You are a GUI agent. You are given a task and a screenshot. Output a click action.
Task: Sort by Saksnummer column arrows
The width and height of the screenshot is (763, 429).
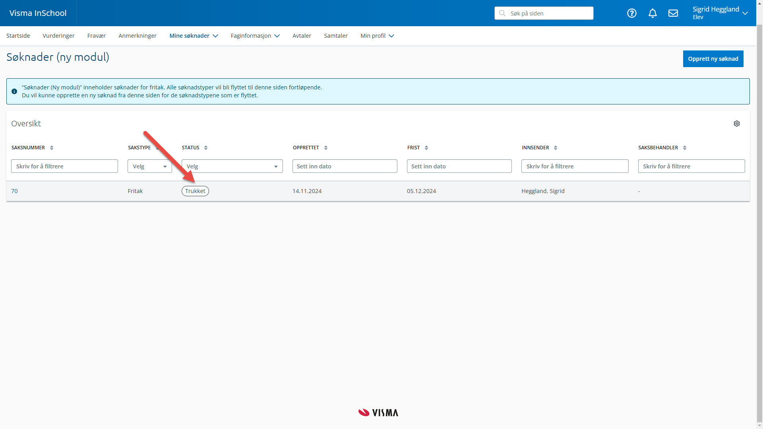[52, 148]
